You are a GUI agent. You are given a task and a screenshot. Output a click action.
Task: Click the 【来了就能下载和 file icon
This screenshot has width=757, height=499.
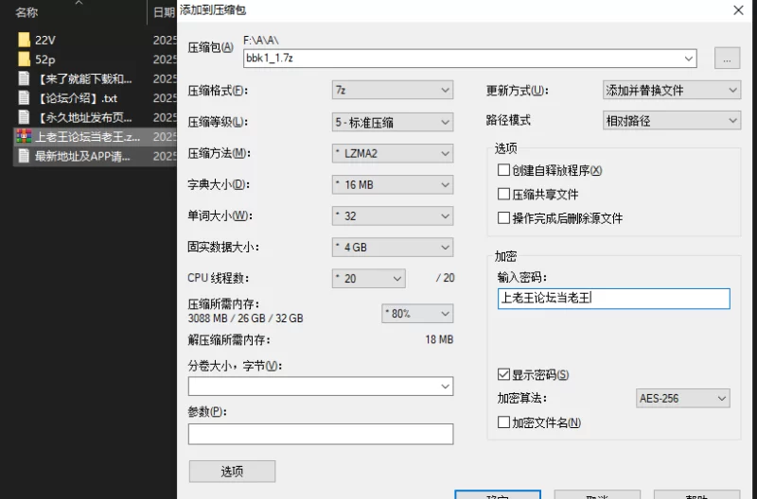(x=24, y=78)
